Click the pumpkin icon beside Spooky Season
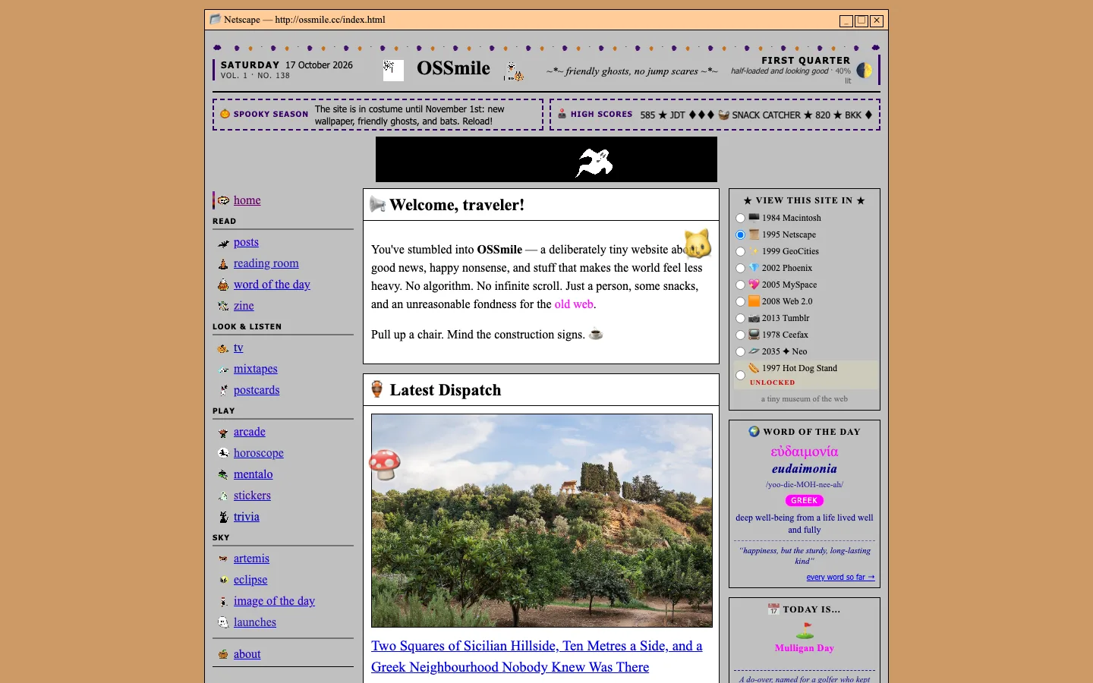 225,114
